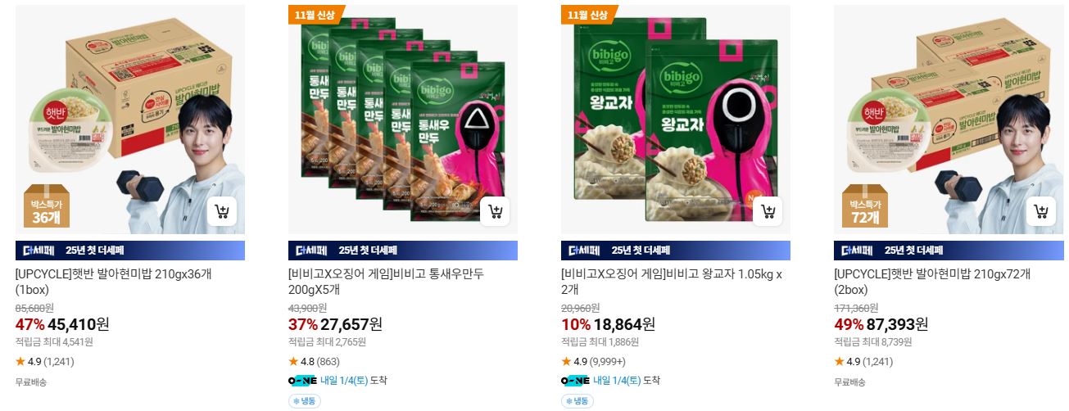Screen dimensions: 1069x411
Task: Click the 냉동 tag under 통새우만두
Action: point(305,401)
